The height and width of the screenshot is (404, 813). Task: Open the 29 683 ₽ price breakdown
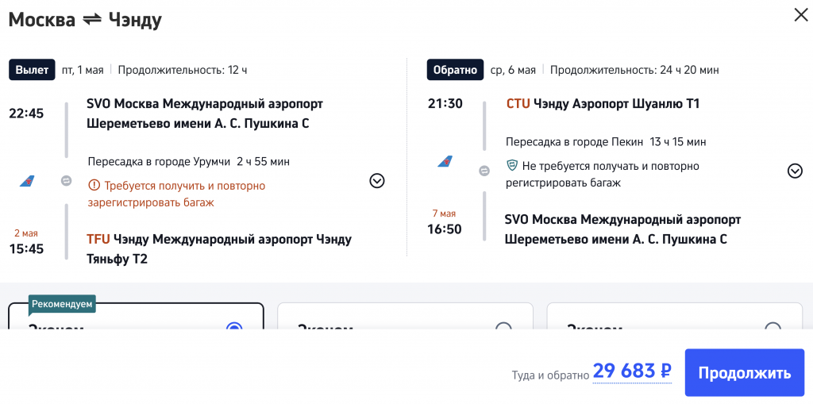pyautogui.click(x=632, y=371)
